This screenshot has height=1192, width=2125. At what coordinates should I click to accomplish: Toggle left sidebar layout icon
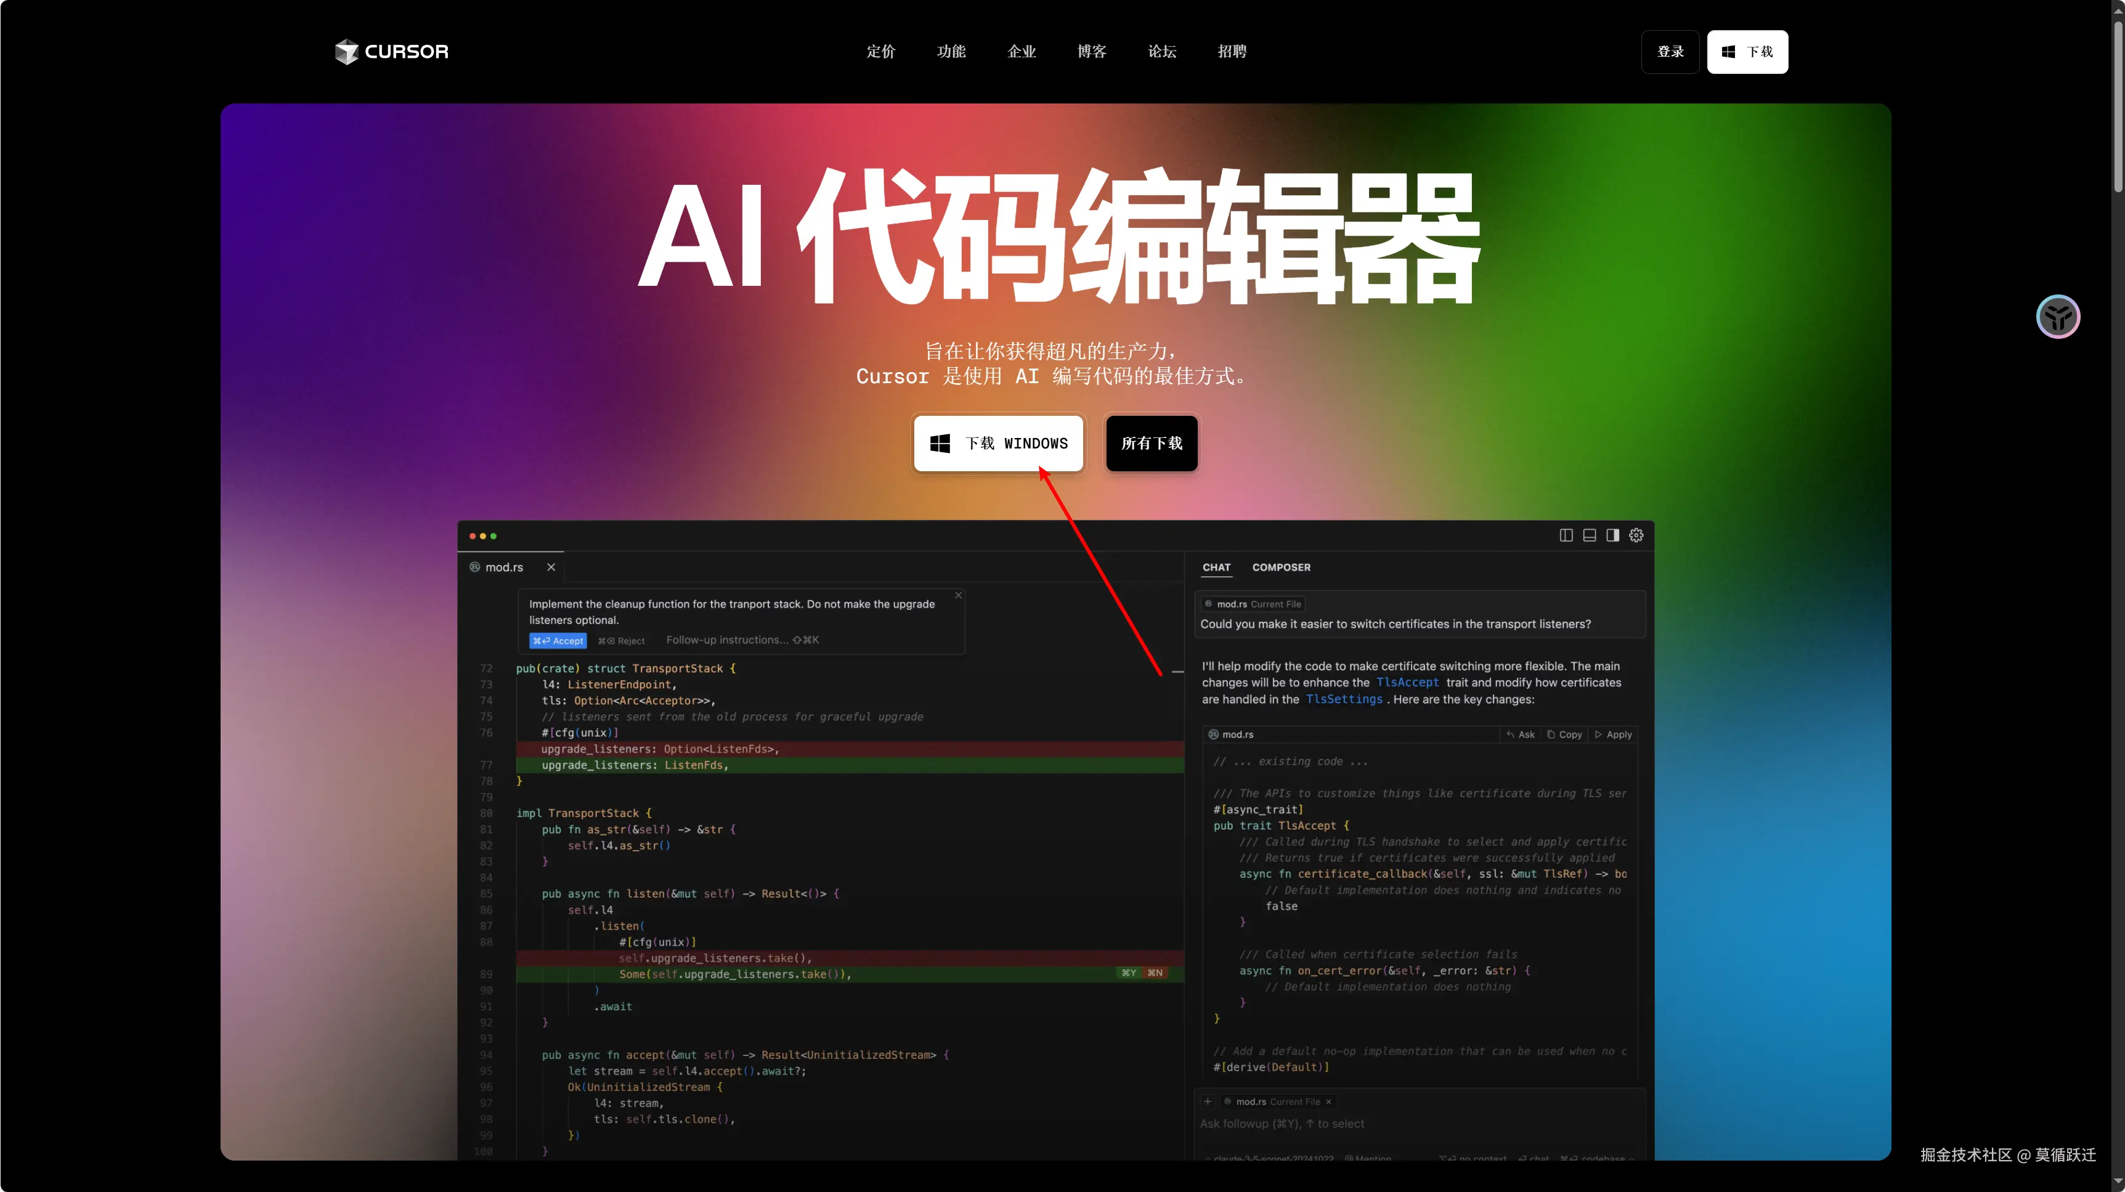click(x=1566, y=535)
